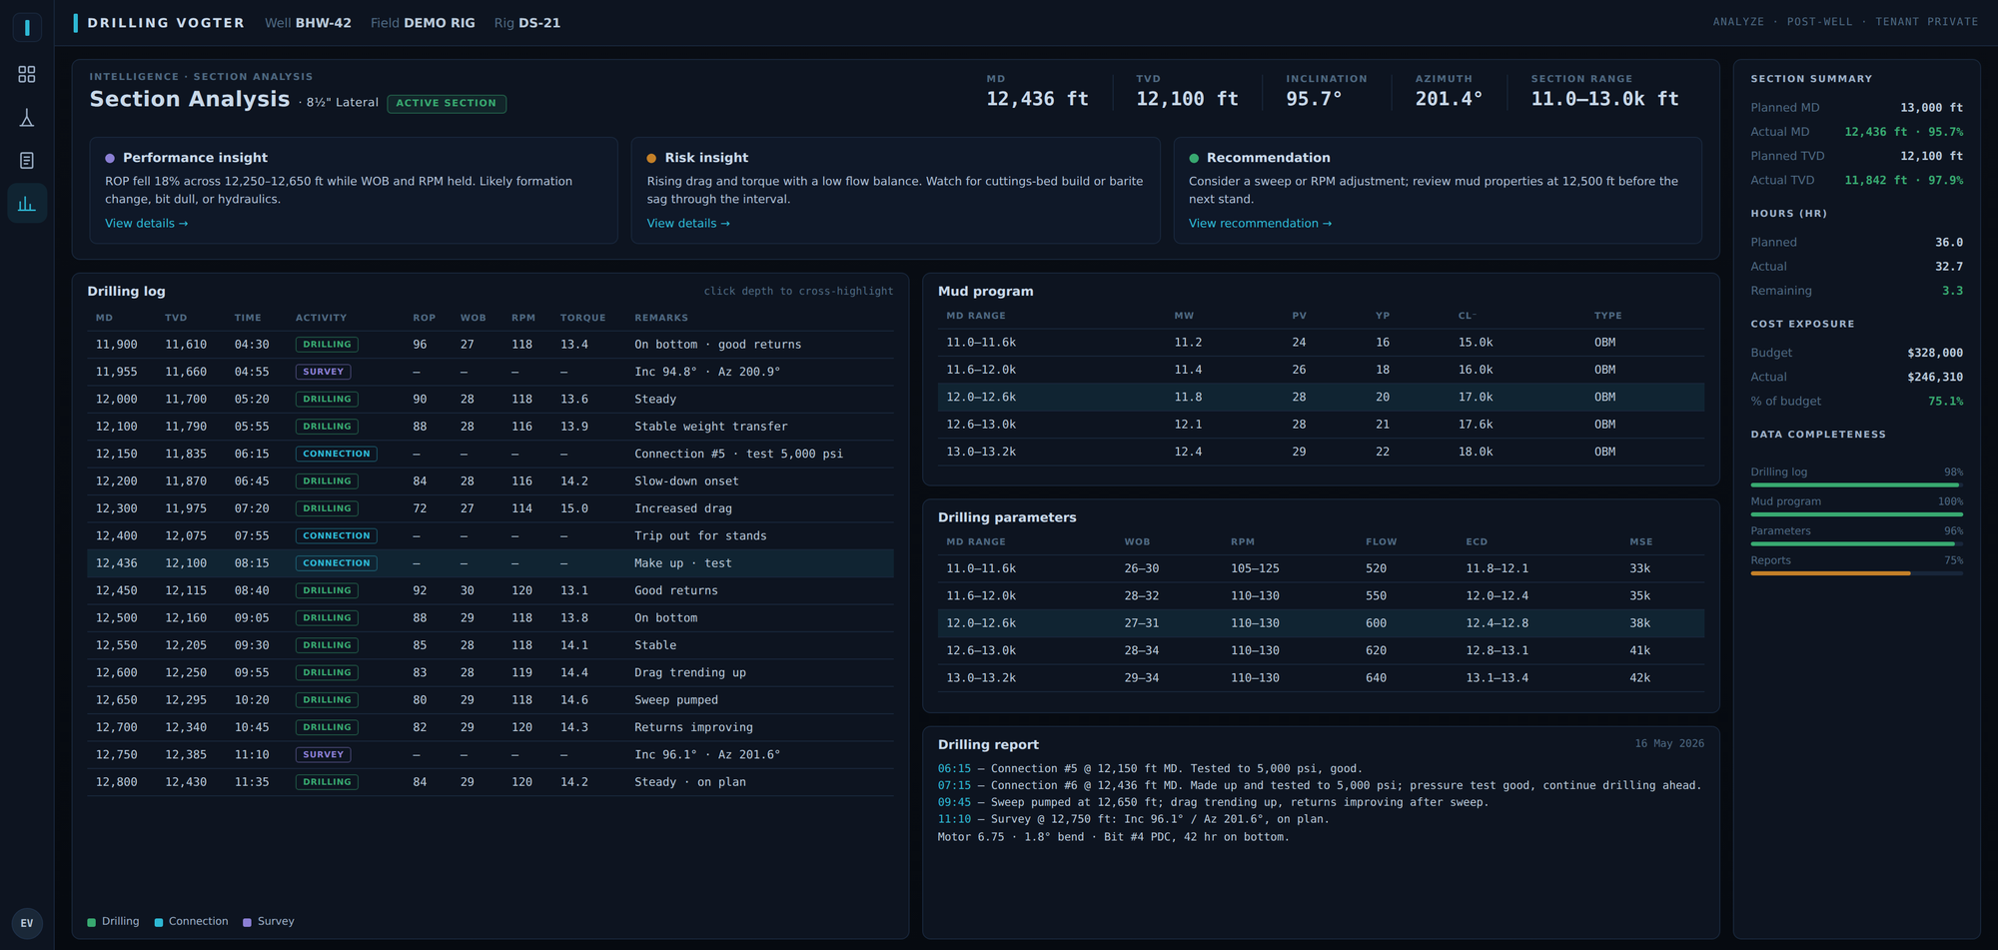Click the Inclination 95.7° readout
Screen dimensions: 1998x950
[1314, 99]
